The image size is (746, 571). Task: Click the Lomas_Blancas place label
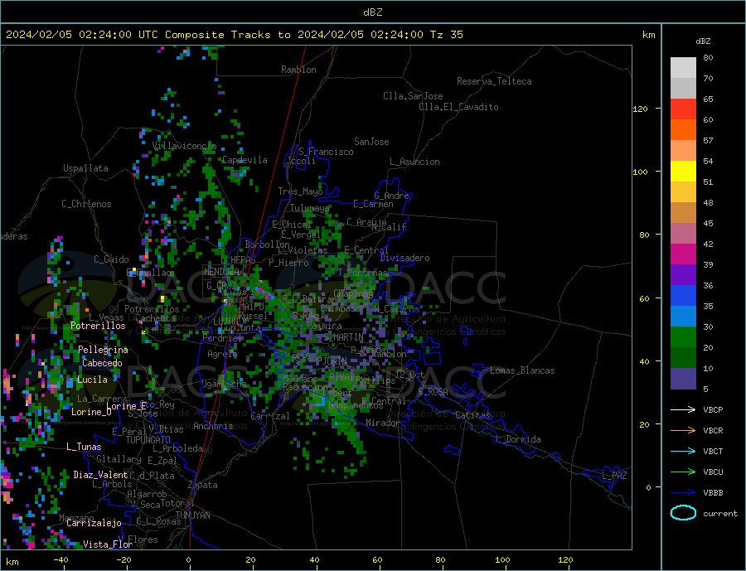point(522,370)
